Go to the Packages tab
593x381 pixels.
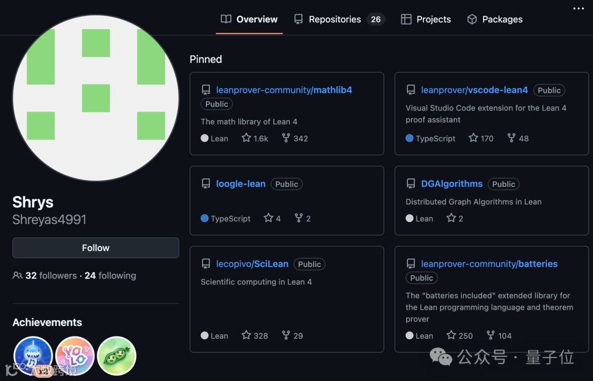(495, 19)
